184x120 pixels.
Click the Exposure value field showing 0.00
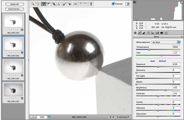(176, 64)
